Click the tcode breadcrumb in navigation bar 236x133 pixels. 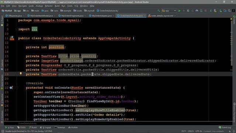pos(78,11)
